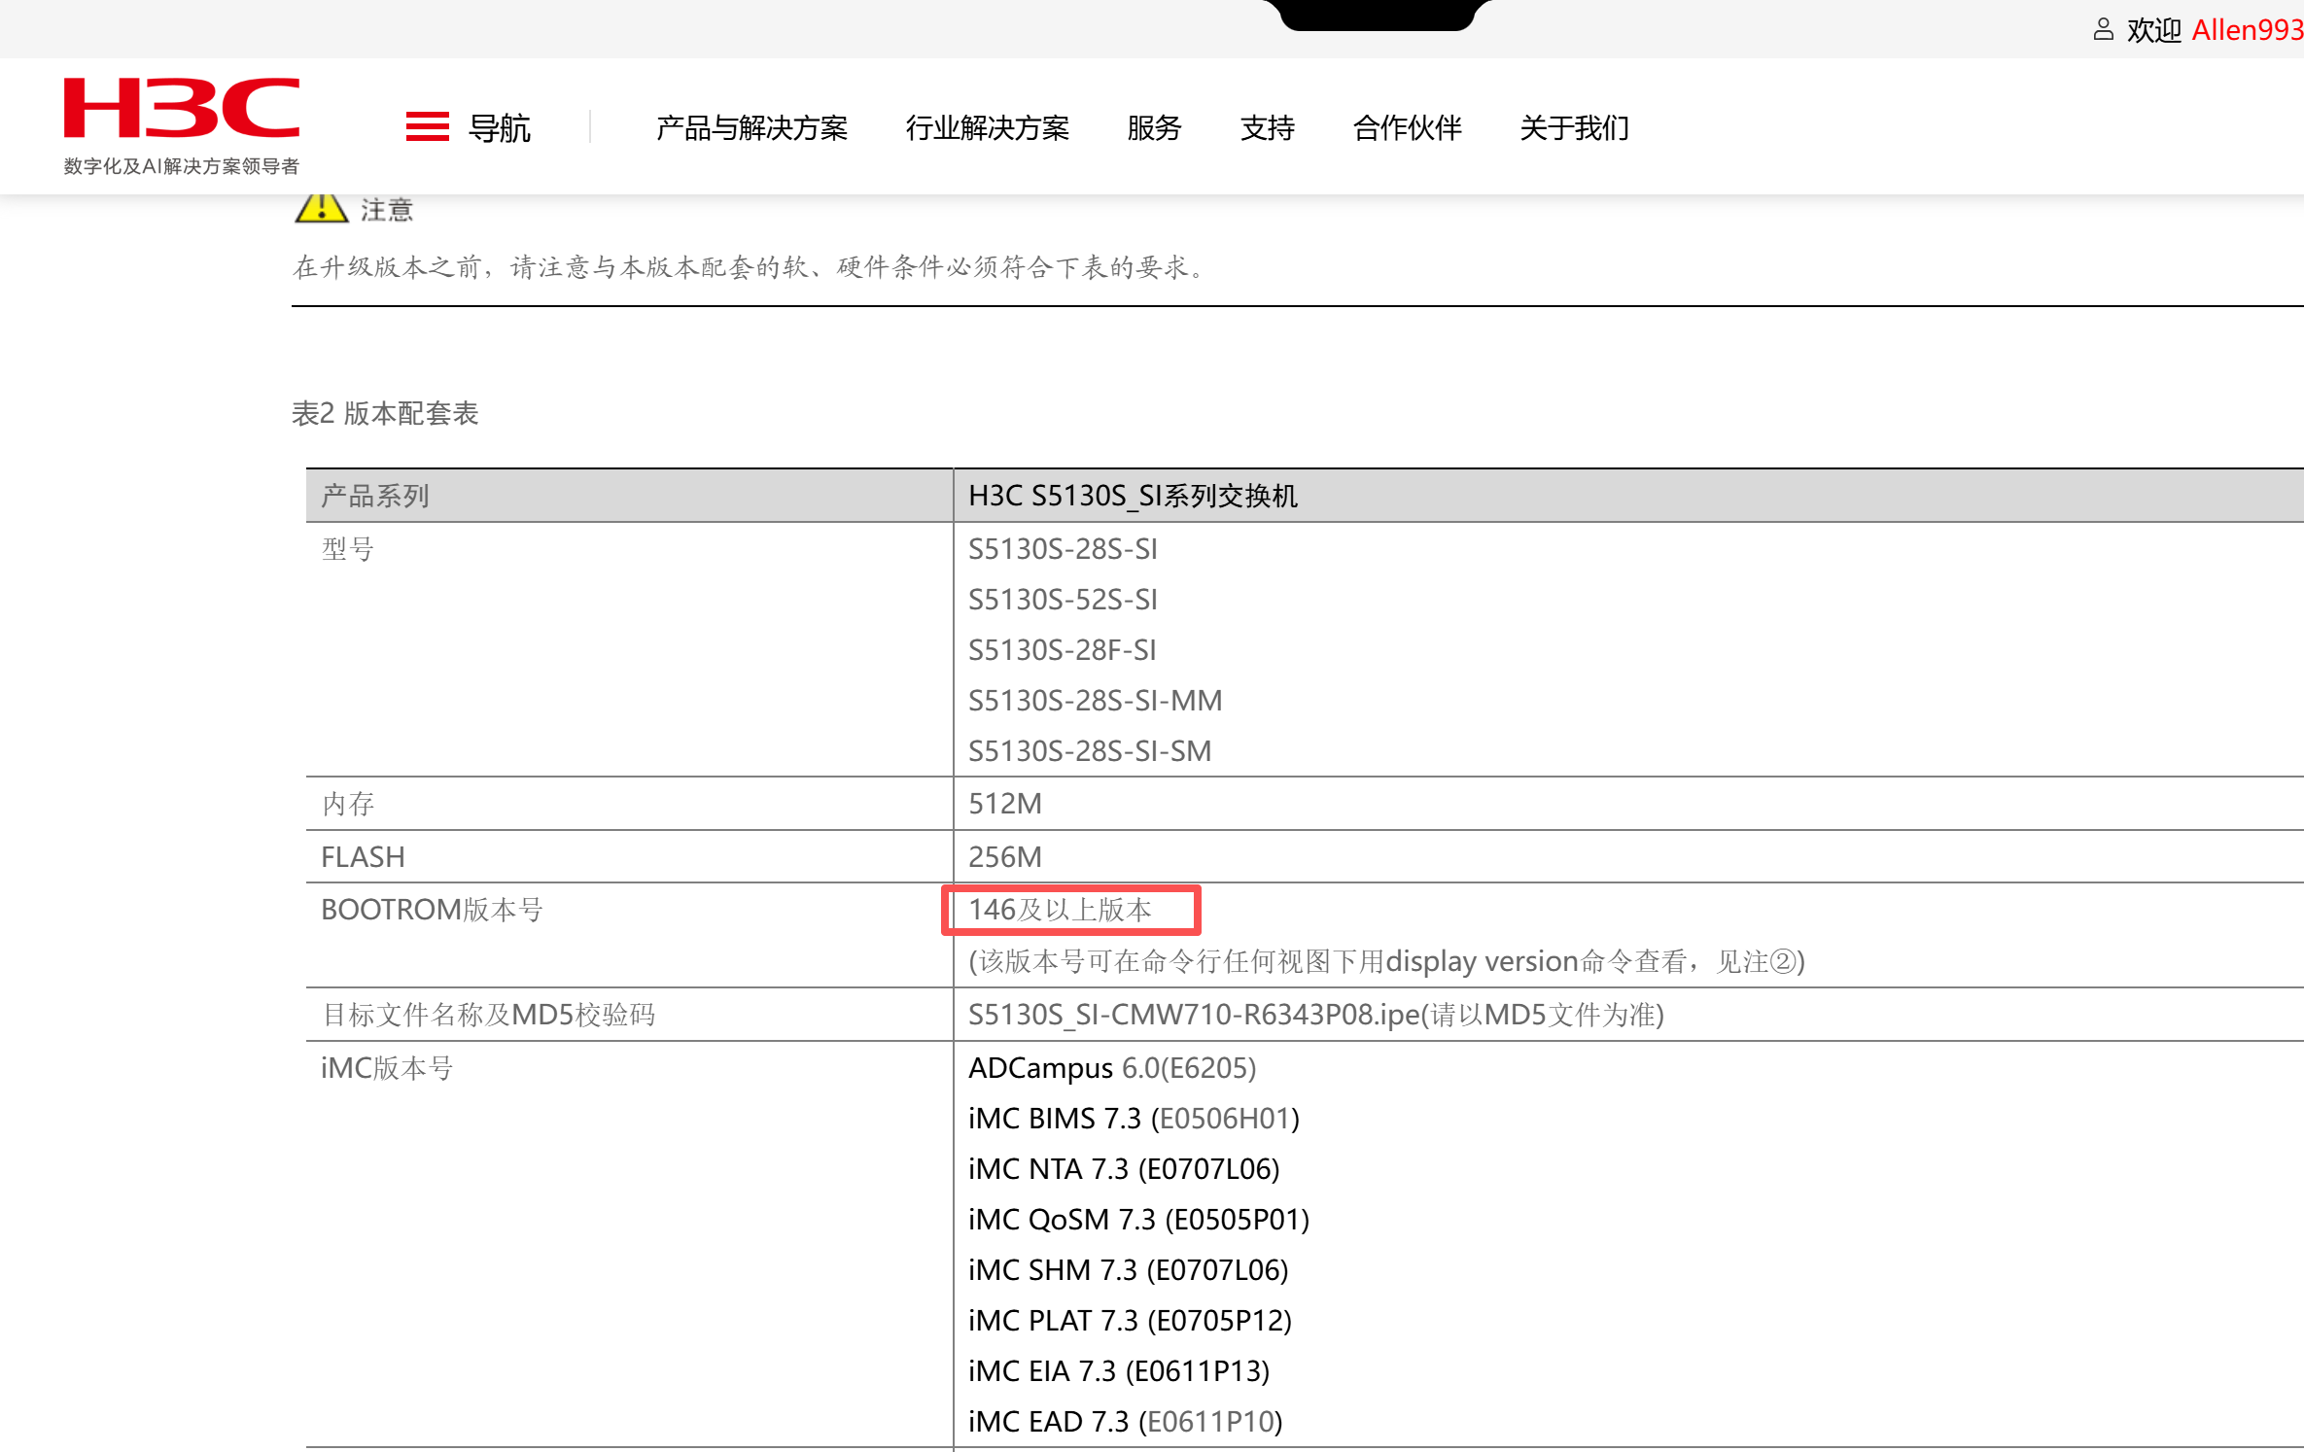2304x1452 pixels.
Task: Click the H3C logo
Action: [182, 108]
